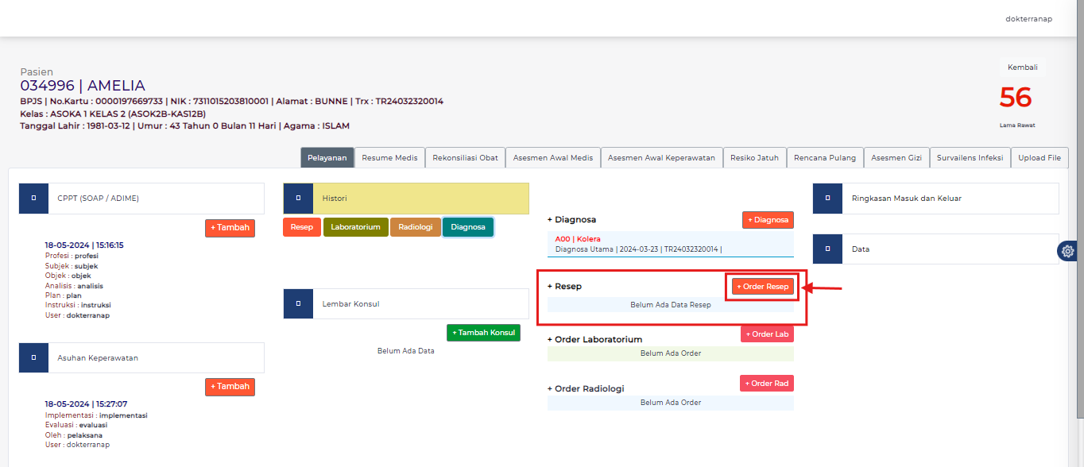This screenshot has height=467, width=1084.
Task: Open the settings gear on right edge
Action: point(1067,251)
